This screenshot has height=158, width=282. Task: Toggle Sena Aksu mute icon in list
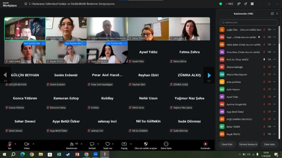click(264, 52)
